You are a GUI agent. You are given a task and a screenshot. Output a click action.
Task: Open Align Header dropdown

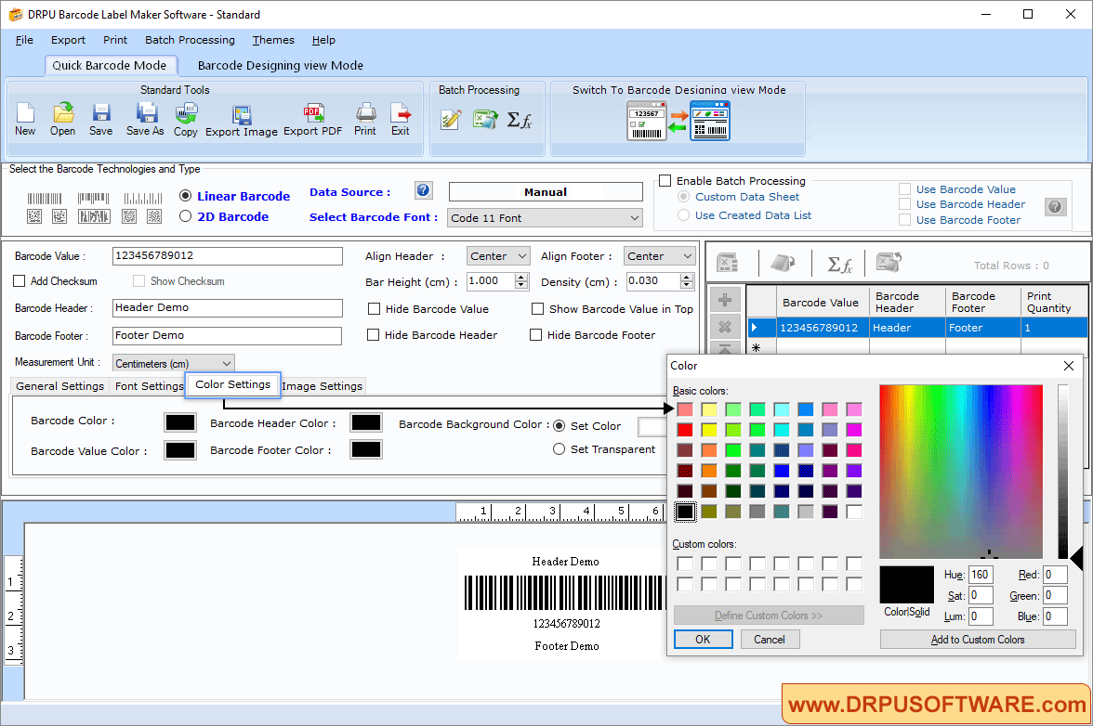498,256
